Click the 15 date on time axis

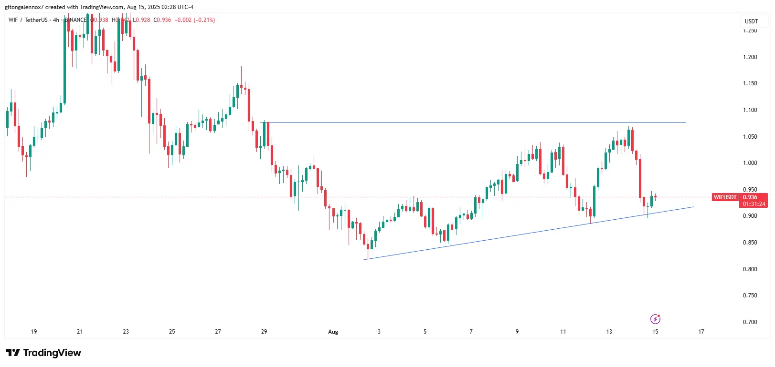[655, 332]
